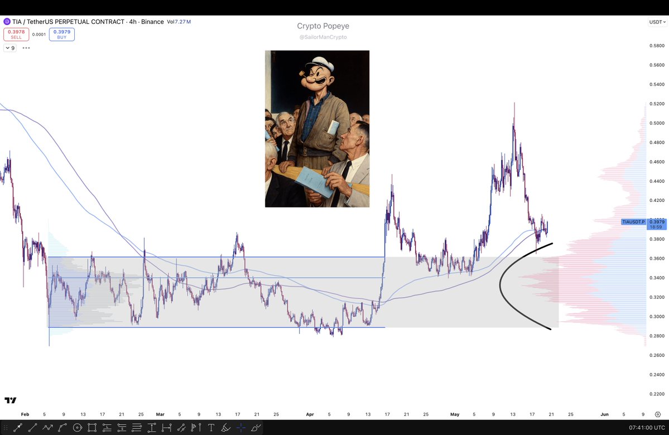669x435 pixels.
Task: Select the circle drawing tool
Action: coord(77,428)
